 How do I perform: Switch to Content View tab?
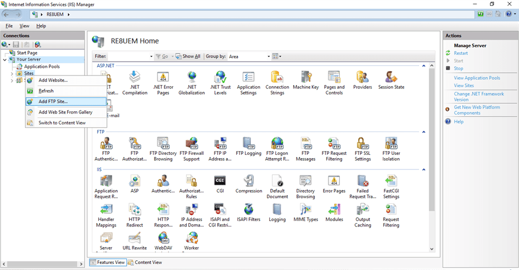pos(145,262)
